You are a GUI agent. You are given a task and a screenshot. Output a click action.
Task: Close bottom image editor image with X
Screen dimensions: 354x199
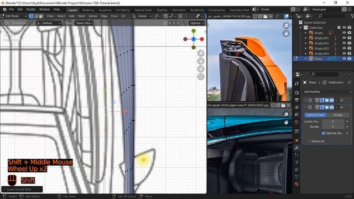click(288, 105)
